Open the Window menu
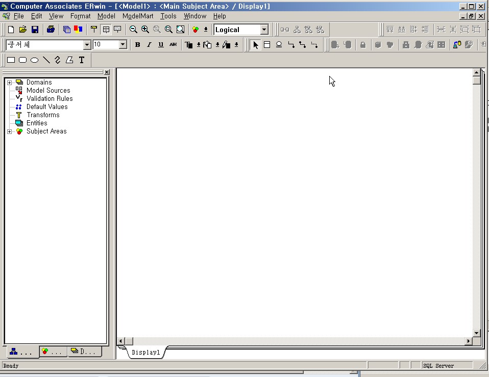Screen dimensions: 489x377 click(x=195, y=16)
